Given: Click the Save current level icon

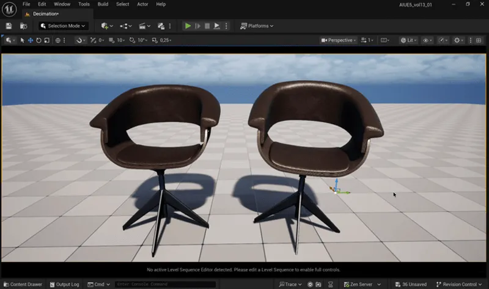Looking at the screenshot, I should [9, 26].
